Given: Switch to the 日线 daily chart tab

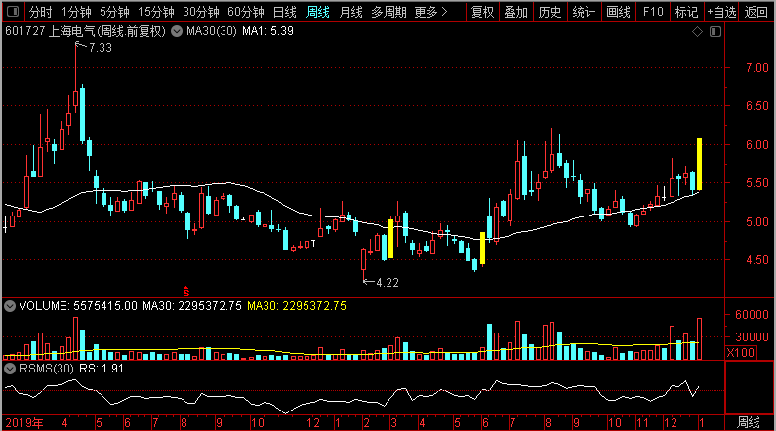Looking at the screenshot, I should tap(285, 13).
